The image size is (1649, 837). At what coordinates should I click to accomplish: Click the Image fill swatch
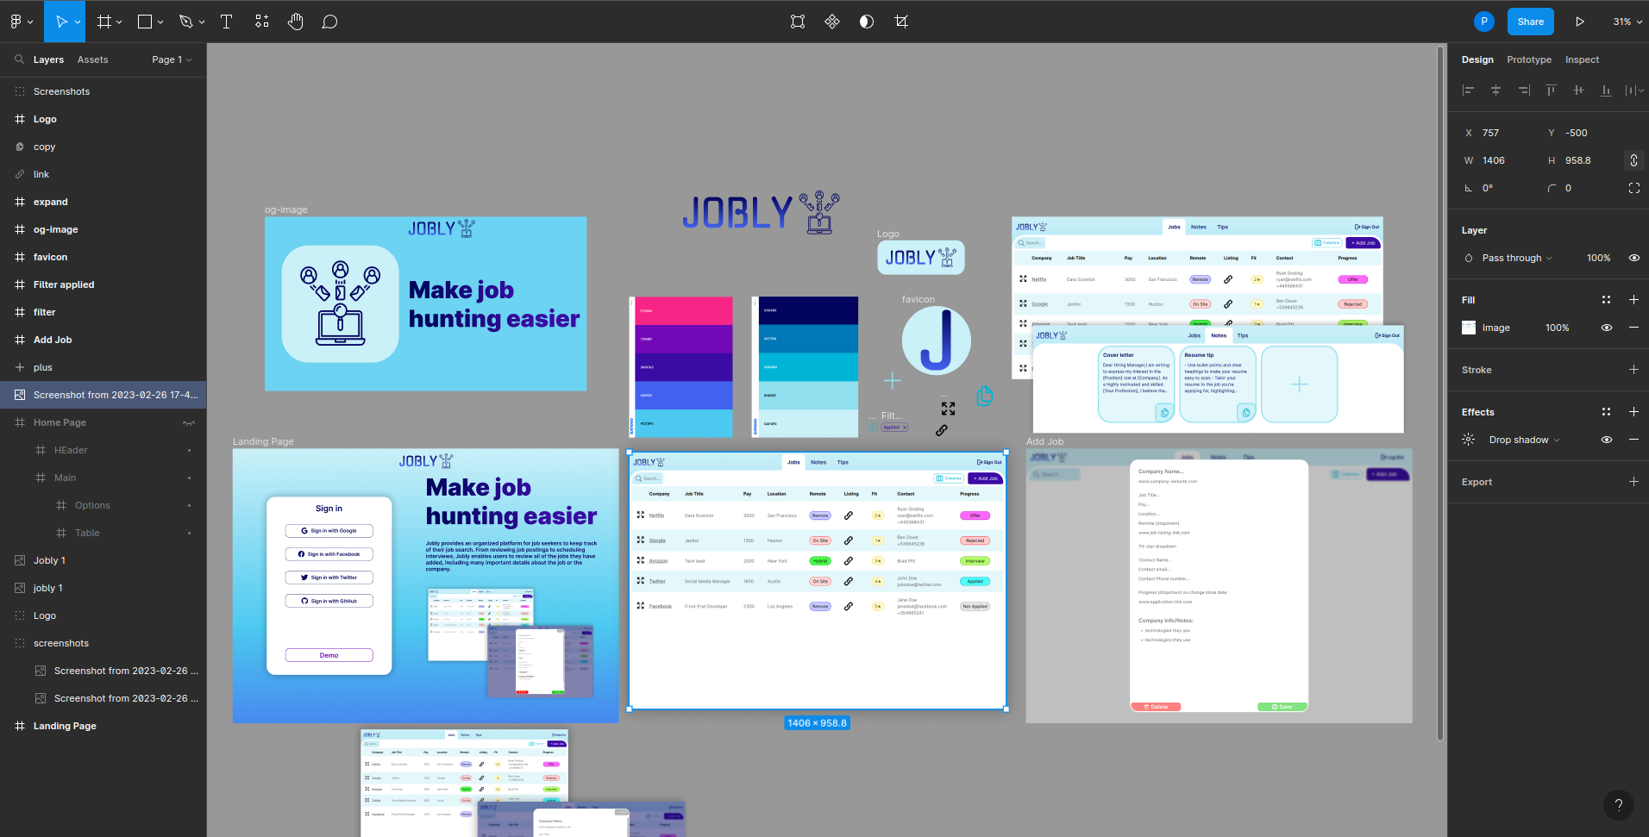1469,328
